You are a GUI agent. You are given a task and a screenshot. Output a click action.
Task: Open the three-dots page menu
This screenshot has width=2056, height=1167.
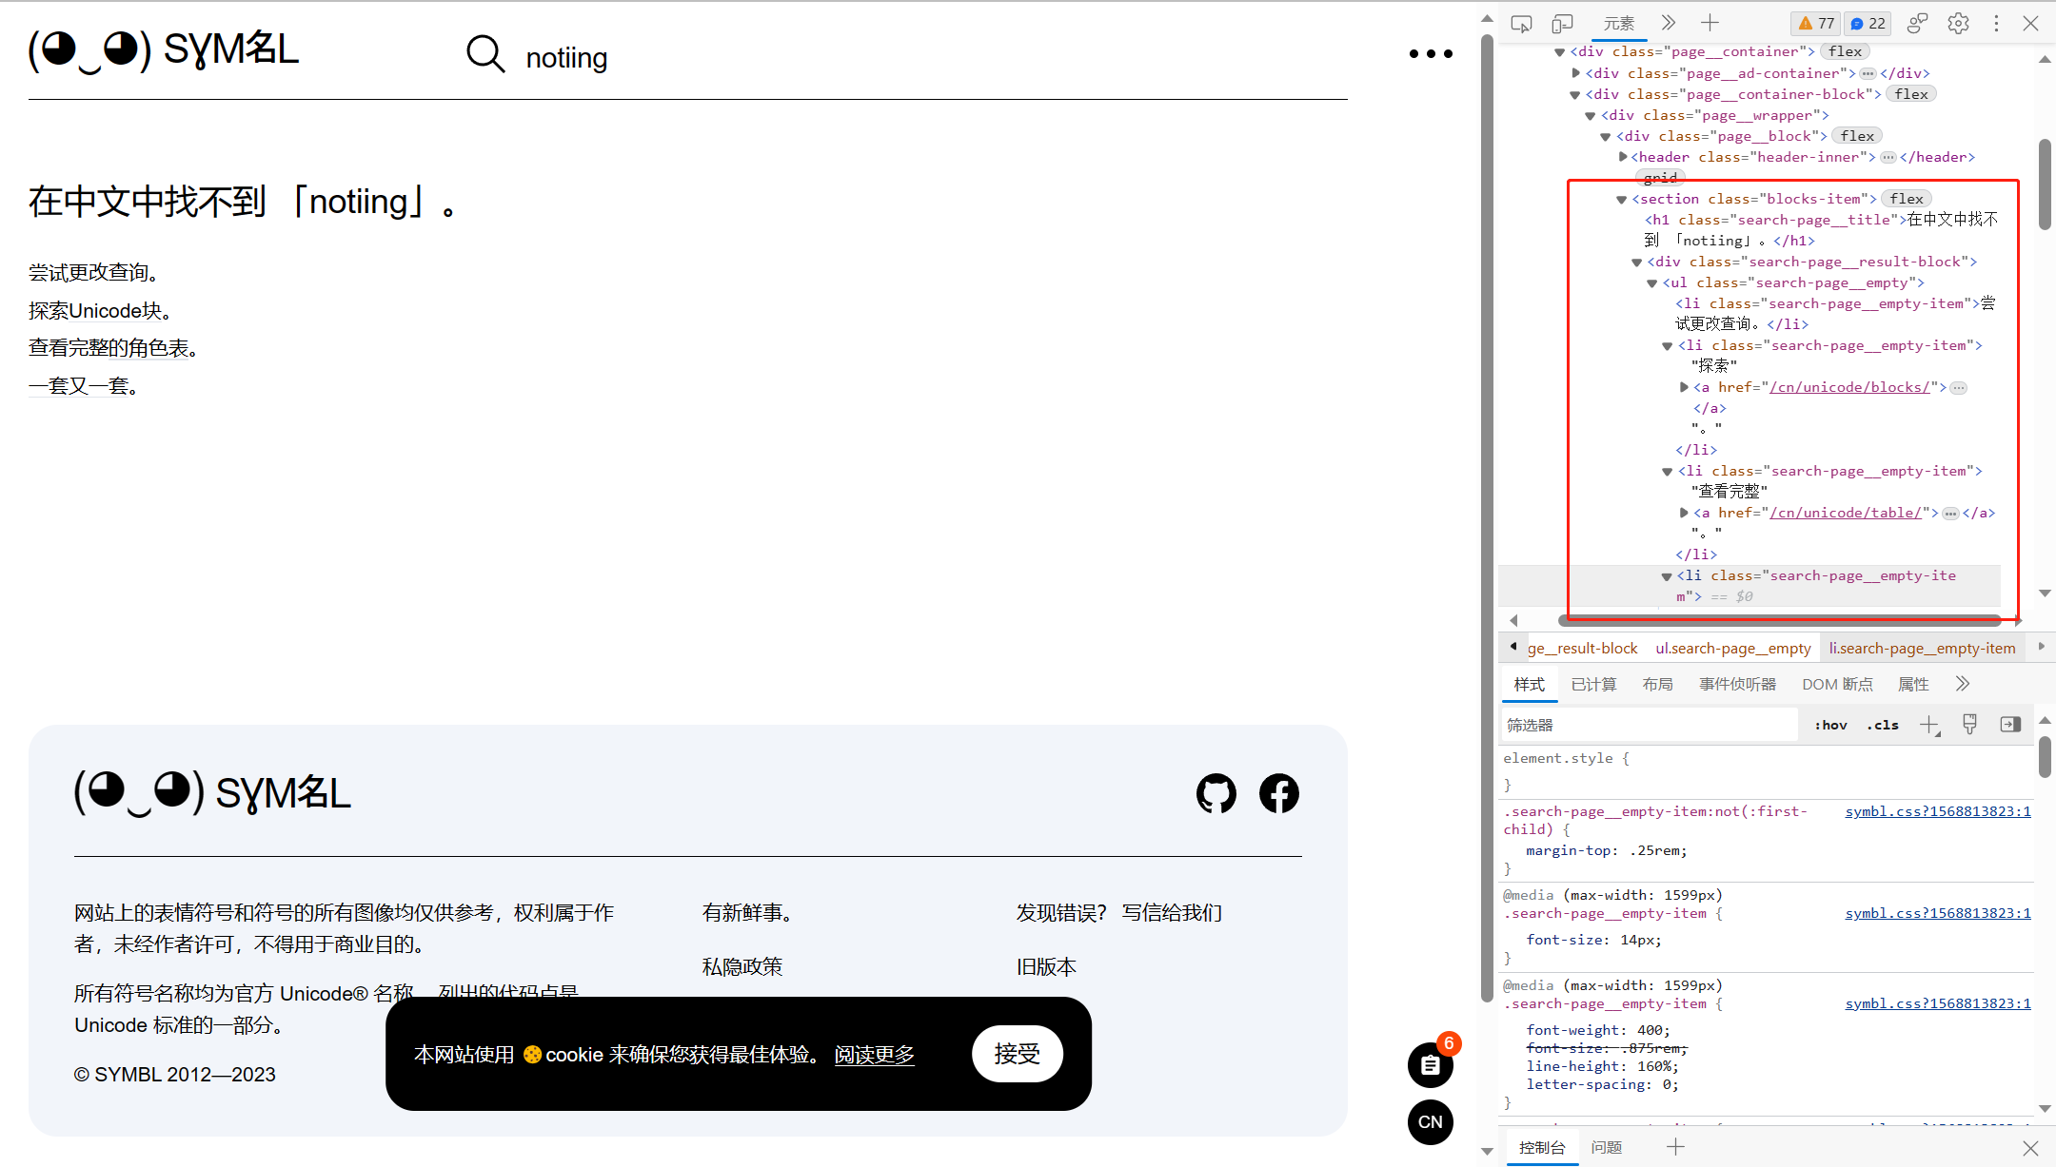(x=1431, y=54)
